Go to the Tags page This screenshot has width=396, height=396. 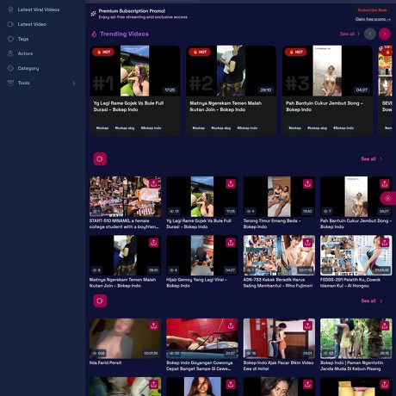coord(23,39)
